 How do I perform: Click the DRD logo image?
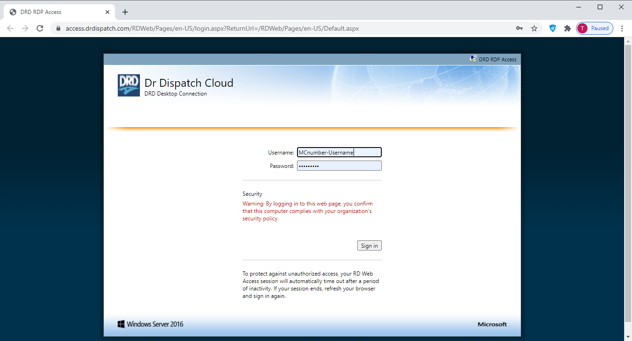tap(129, 85)
